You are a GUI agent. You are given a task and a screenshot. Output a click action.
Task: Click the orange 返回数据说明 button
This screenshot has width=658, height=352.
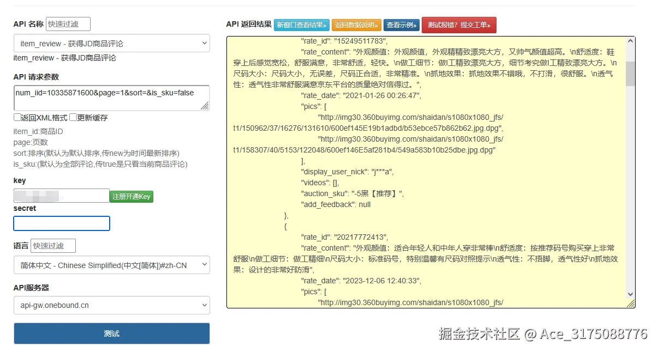[356, 25]
